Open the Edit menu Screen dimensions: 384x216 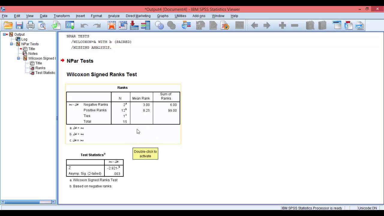(x=17, y=16)
